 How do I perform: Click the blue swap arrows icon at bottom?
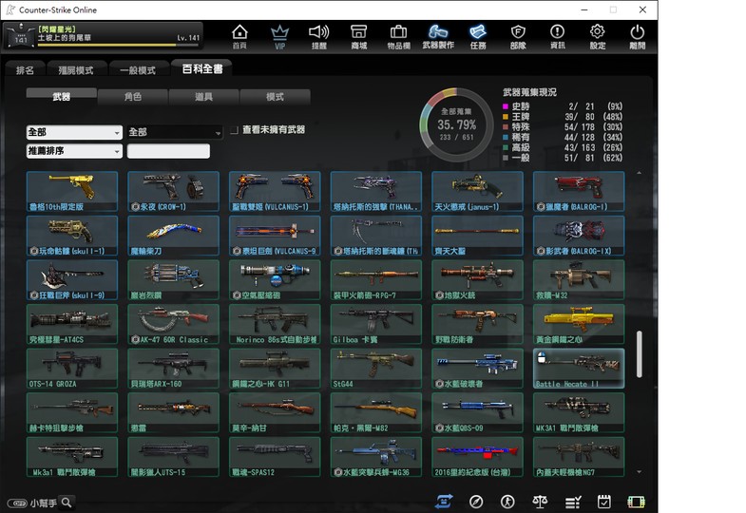coord(444,502)
